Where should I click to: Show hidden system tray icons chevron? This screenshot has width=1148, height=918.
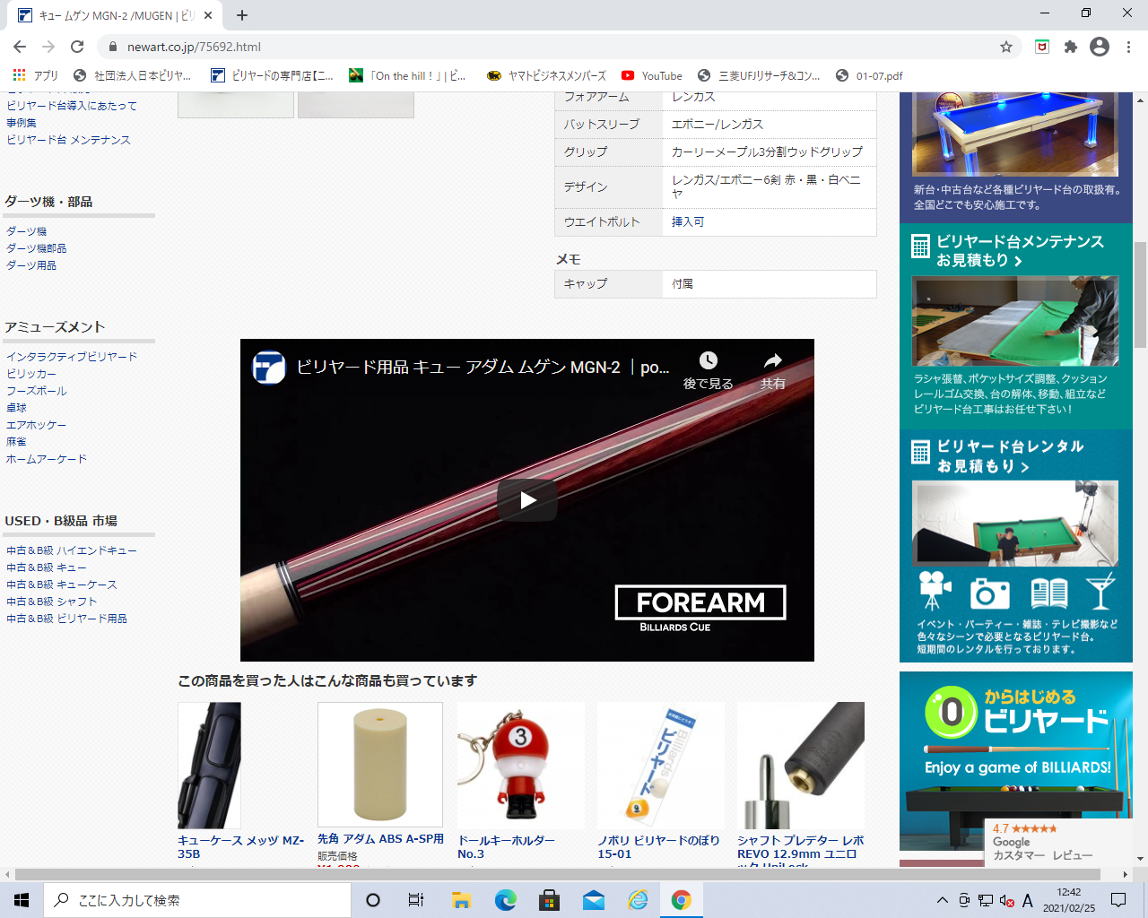coord(942,900)
